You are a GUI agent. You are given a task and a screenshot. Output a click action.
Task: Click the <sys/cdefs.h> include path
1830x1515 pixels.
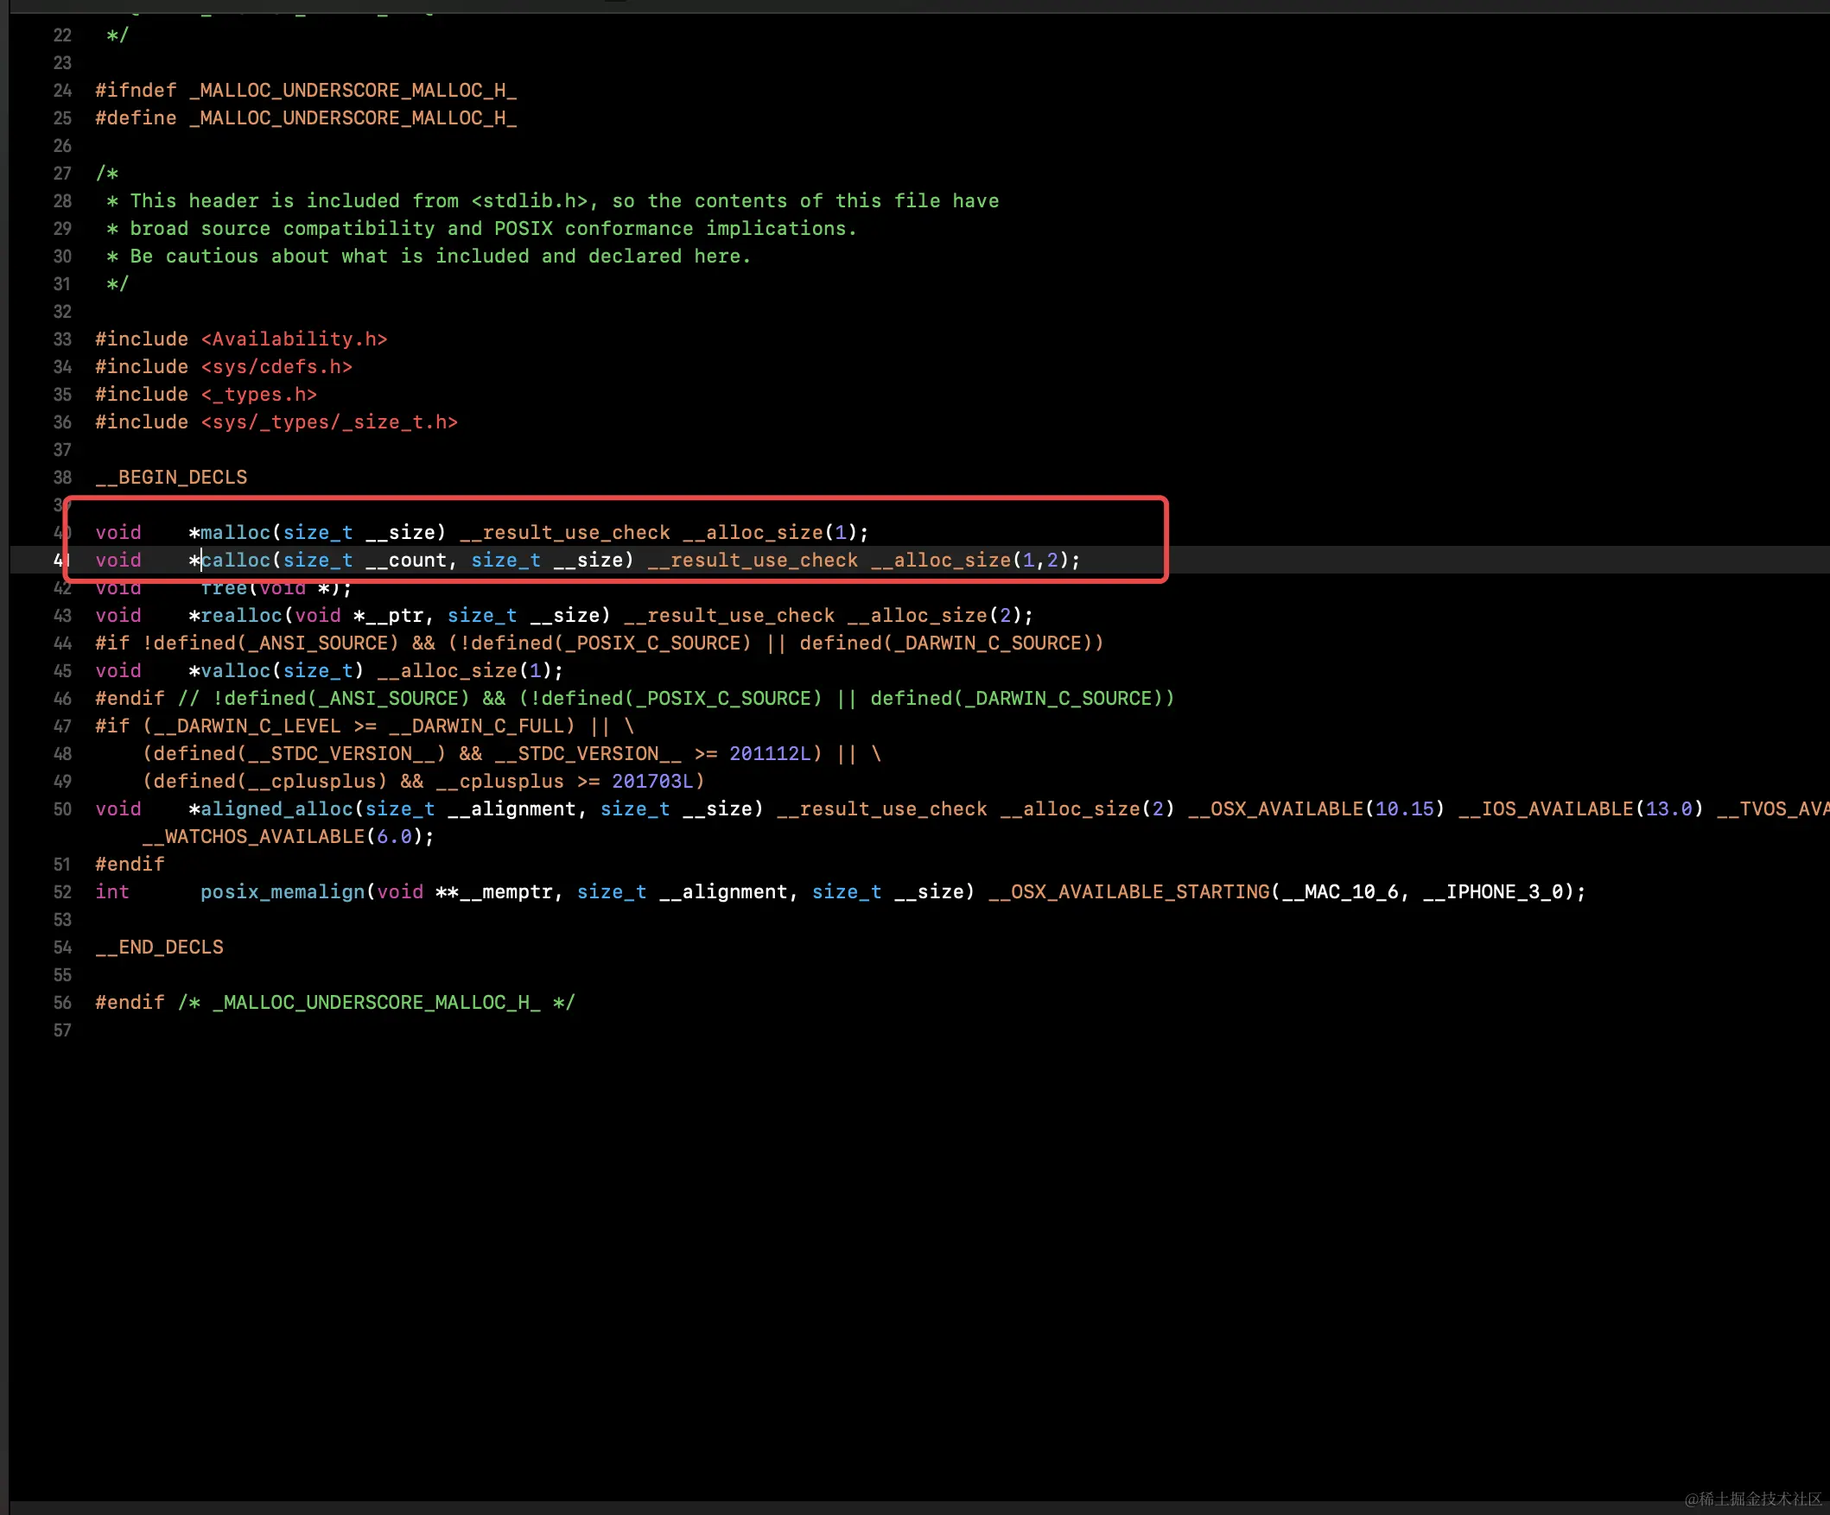tap(276, 367)
